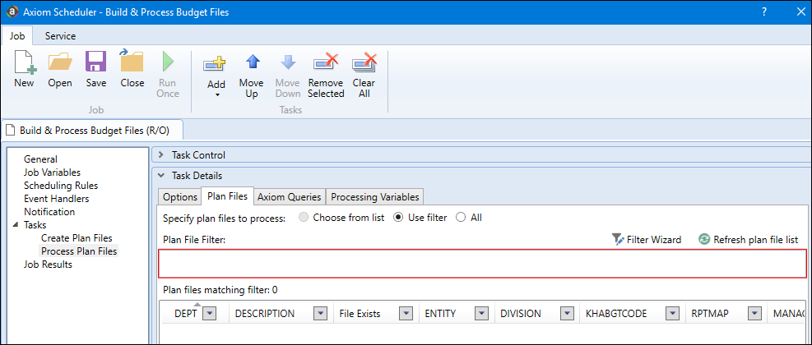Click Refresh plan file list
The width and height of the screenshot is (812, 345).
pyautogui.click(x=748, y=240)
